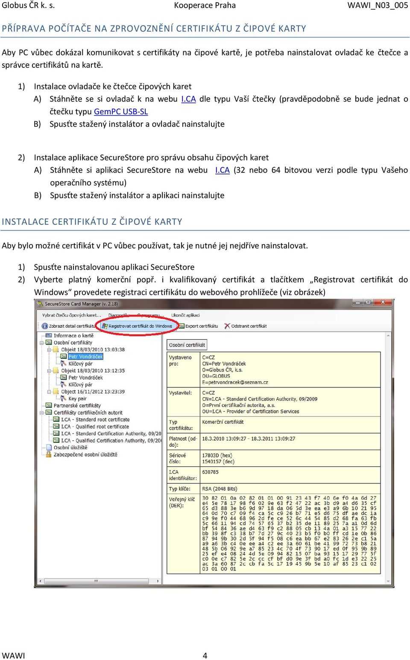Click validity value 18.3.2010 13:09:27 - 18.3.2011
Viewport: 410px width, 660px height.
(x=249, y=439)
